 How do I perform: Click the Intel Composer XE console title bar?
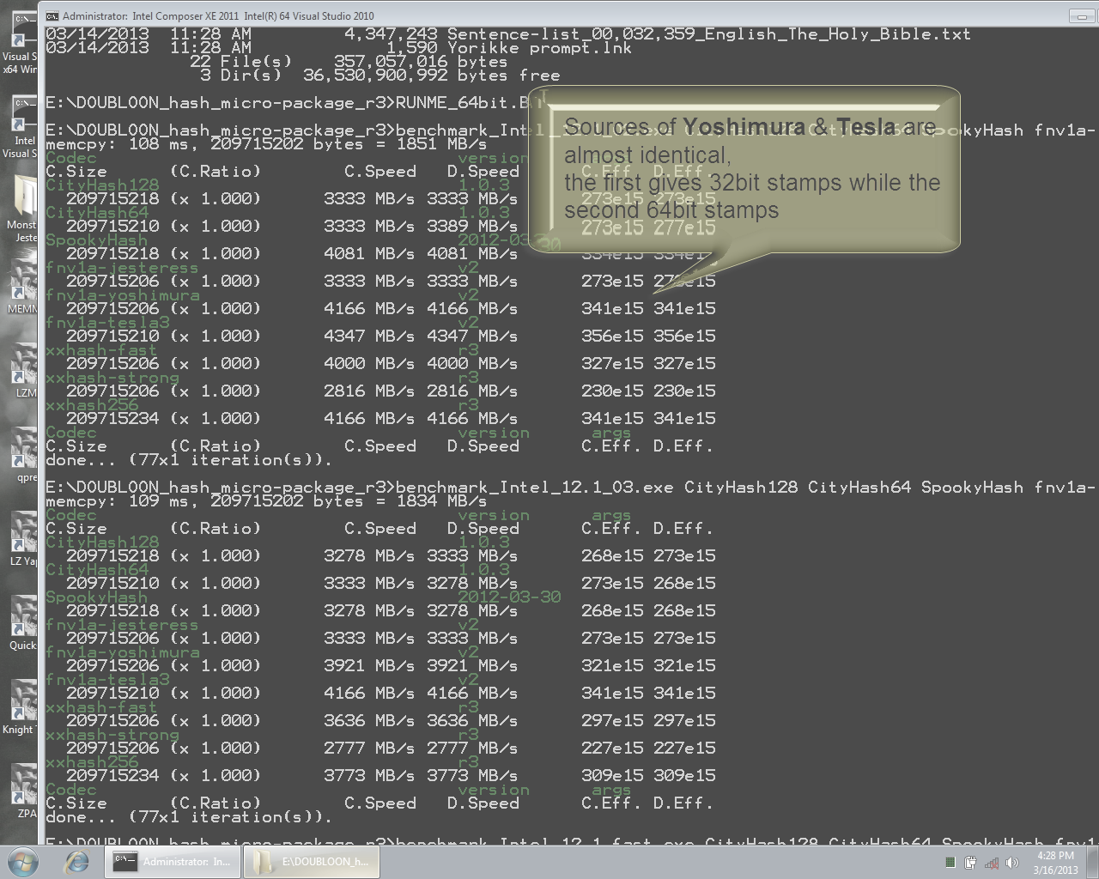(x=549, y=15)
